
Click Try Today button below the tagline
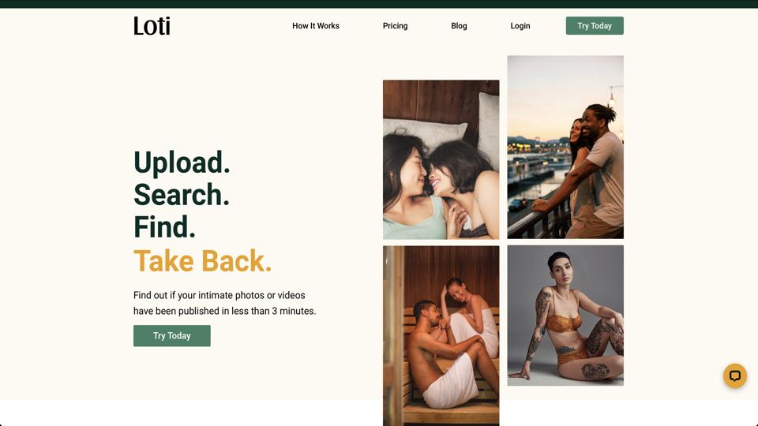(171, 336)
